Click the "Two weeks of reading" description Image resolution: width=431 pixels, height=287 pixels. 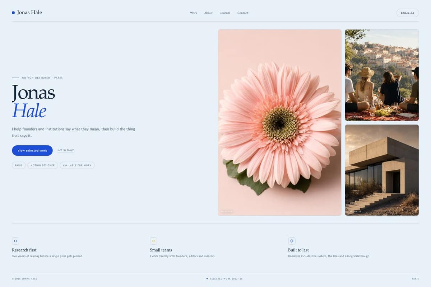47,256
